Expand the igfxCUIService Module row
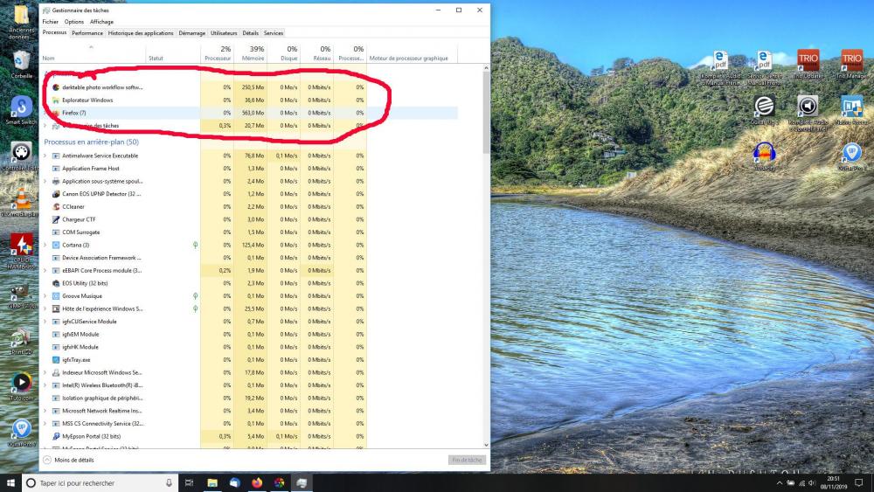This screenshot has width=874, height=492. point(45,322)
